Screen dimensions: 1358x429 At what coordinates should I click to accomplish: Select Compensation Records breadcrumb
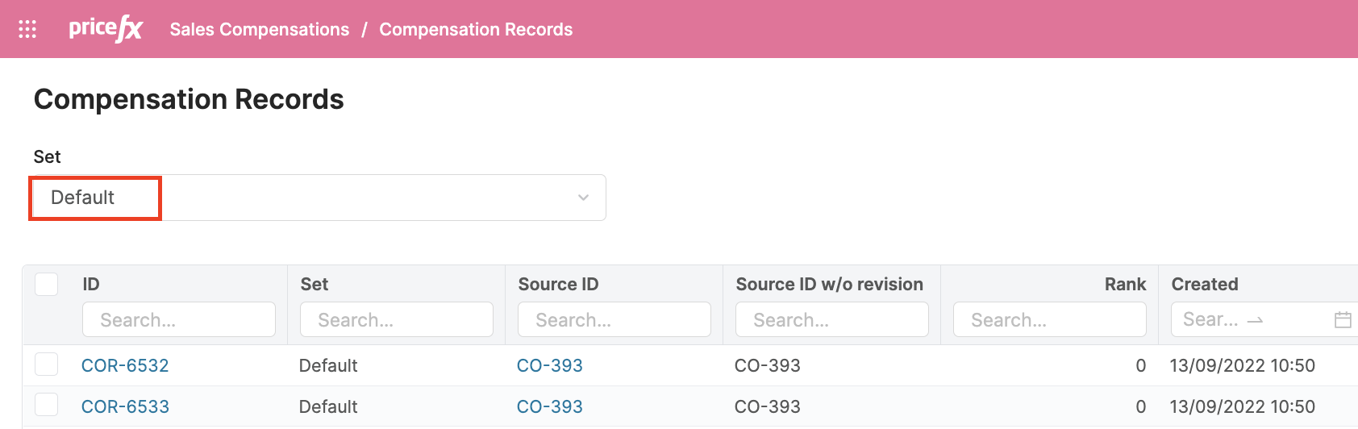[x=476, y=30]
